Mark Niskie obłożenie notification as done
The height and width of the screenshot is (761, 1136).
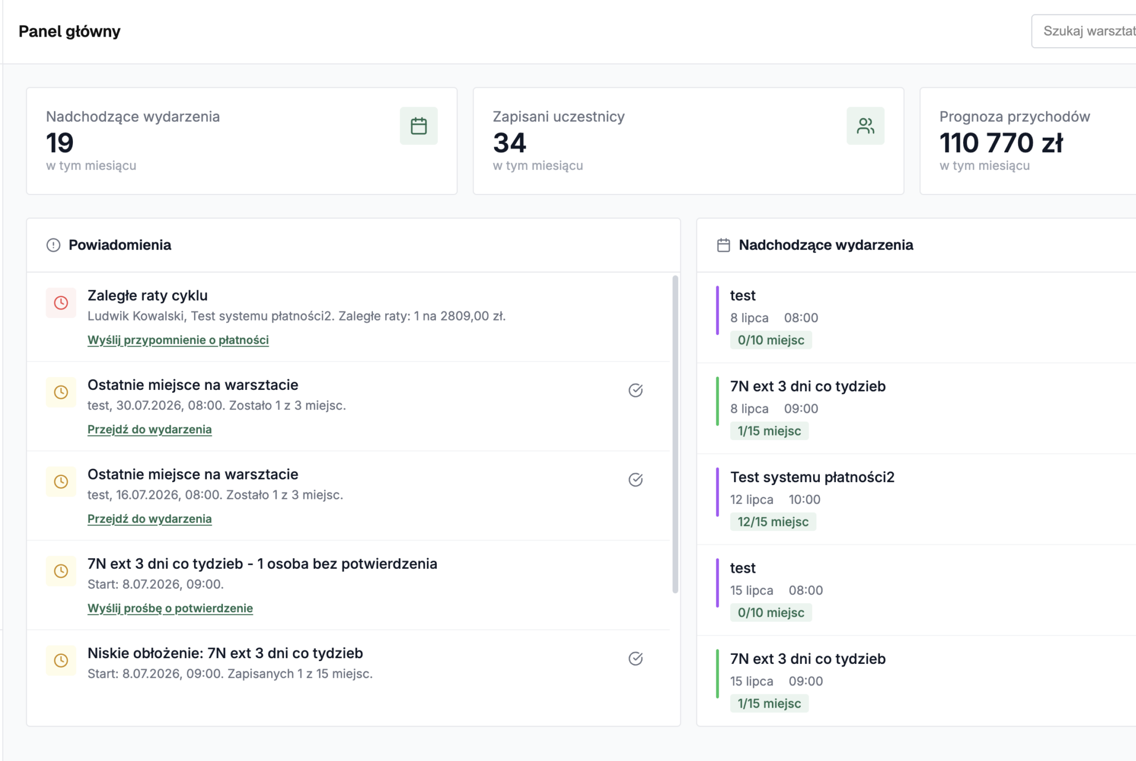636,659
